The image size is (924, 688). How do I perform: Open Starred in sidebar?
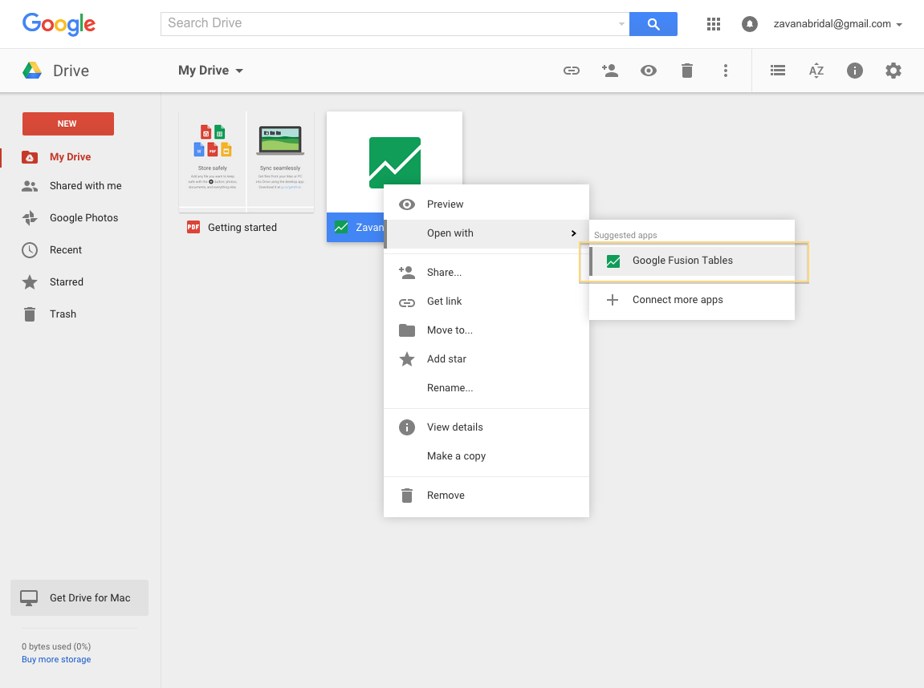point(66,282)
